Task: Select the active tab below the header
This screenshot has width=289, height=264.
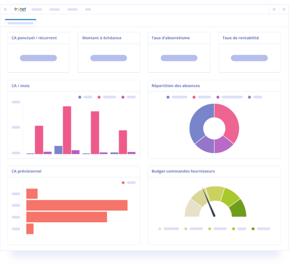Action: pos(21,23)
